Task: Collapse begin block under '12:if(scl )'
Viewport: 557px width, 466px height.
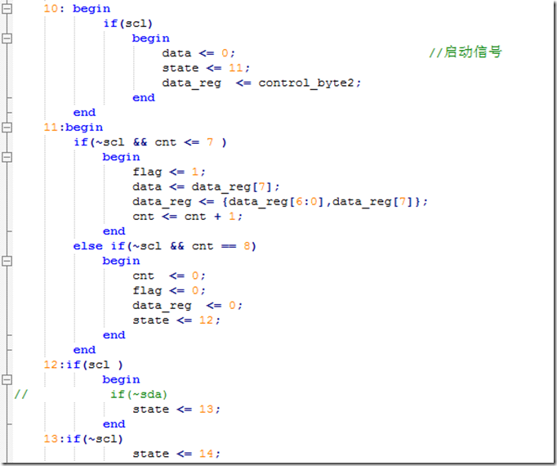Action: pyautogui.click(x=7, y=379)
